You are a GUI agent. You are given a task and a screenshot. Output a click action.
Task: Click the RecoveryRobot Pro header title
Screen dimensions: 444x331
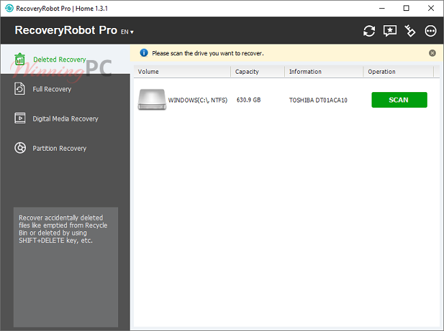[66, 30]
